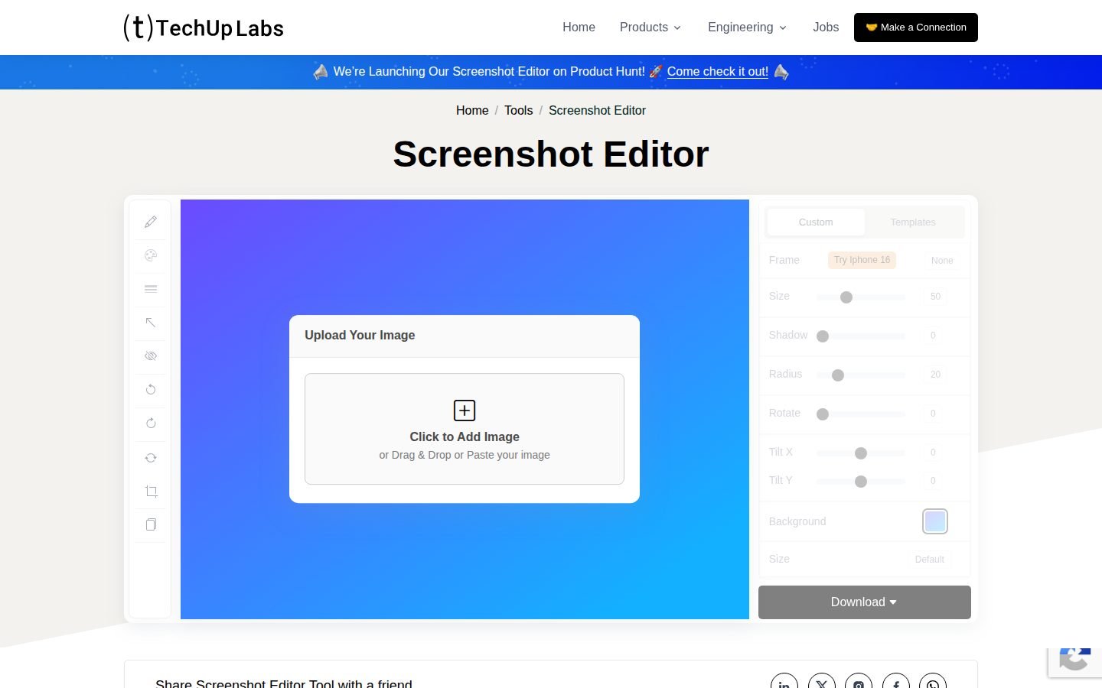Open the background Size Default dropdown
The height and width of the screenshot is (688, 1102).
930,560
